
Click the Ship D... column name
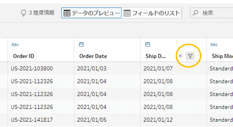[156, 56]
